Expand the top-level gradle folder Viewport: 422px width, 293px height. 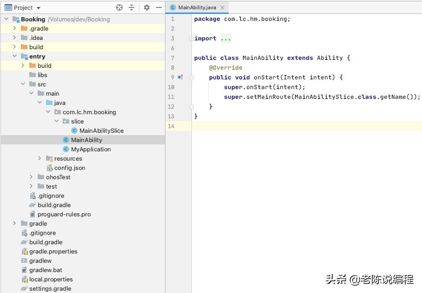[14, 223]
